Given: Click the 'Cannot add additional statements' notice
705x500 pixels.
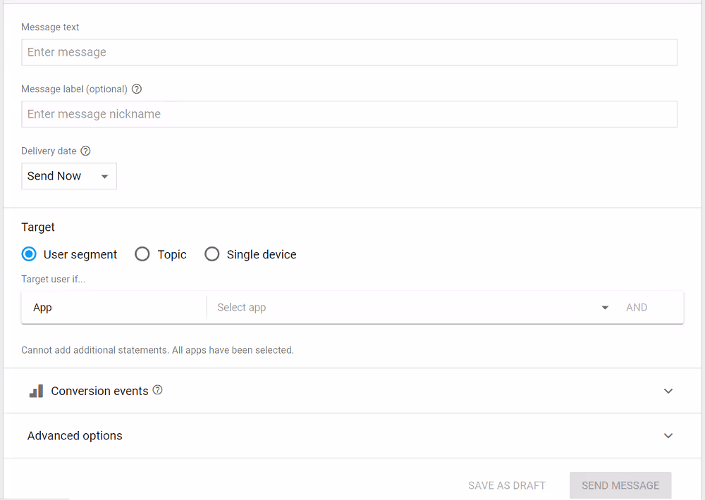Looking at the screenshot, I should point(157,350).
